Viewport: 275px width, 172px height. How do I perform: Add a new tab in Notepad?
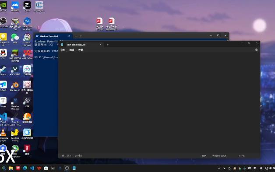click(x=108, y=45)
